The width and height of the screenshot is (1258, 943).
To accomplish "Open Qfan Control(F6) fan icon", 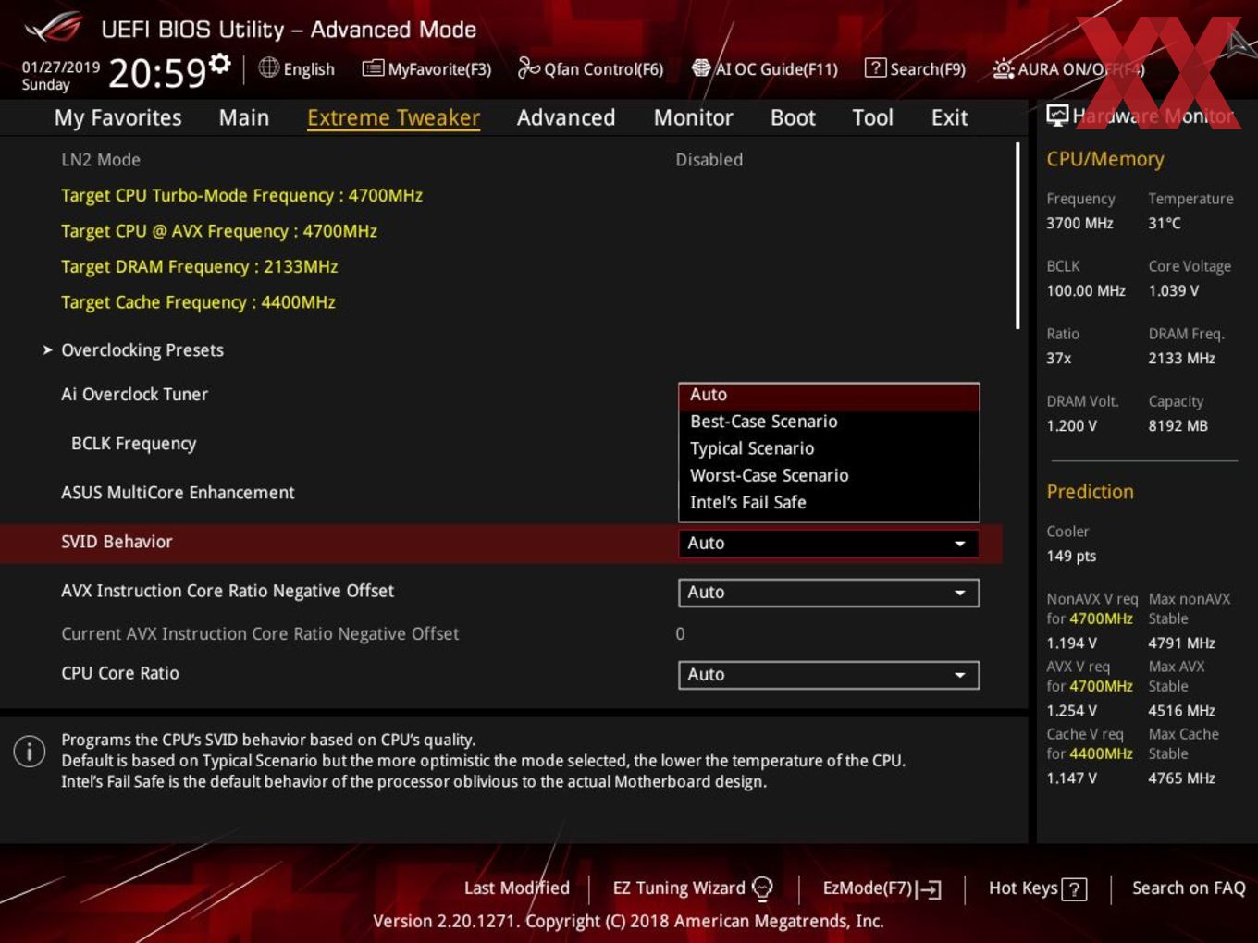I will 528,67.
